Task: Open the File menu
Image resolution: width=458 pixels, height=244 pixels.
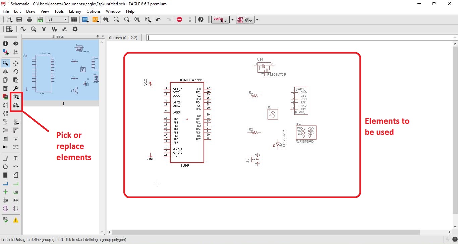Action: [6, 11]
